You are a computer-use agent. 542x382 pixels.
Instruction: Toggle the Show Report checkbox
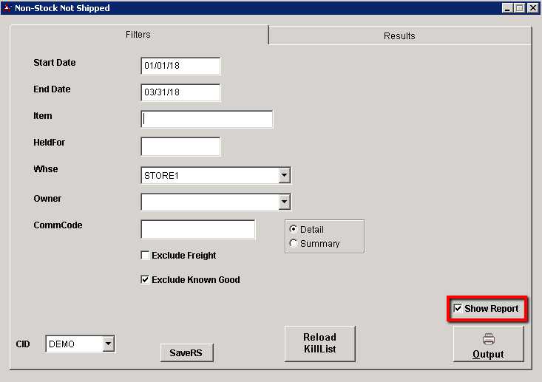tap(458, 308)
